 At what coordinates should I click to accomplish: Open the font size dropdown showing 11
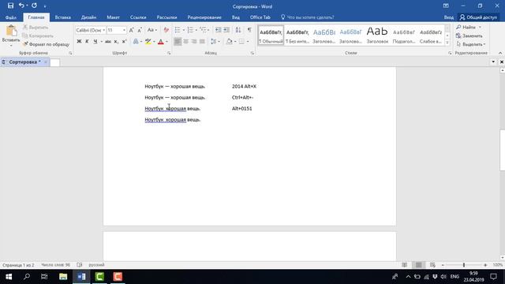pyautogui.click(x=124, y=30)
